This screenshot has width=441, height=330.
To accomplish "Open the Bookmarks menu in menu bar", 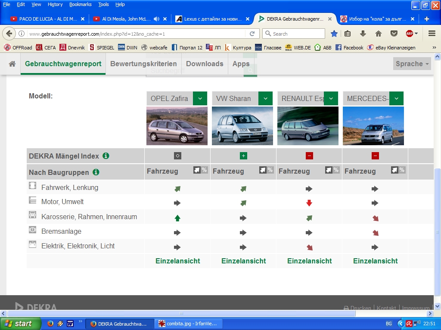I will (80, 4).
